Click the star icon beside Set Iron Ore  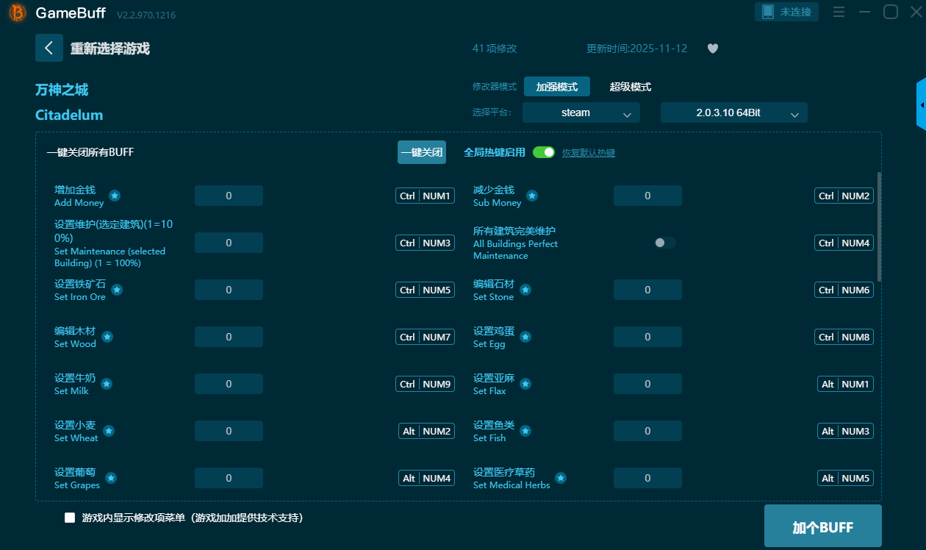[x=116, y=290]
